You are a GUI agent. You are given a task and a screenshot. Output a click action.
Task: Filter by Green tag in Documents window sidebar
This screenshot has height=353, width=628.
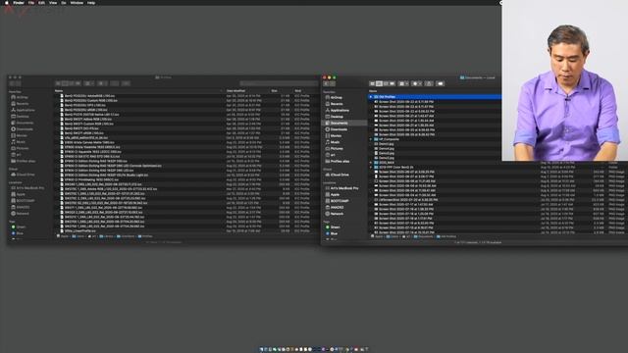[333, 227]
